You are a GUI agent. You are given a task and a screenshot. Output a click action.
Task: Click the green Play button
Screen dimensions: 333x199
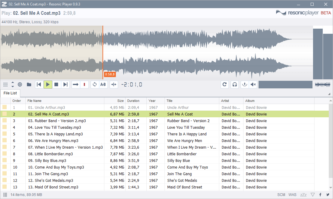point(48,84)
